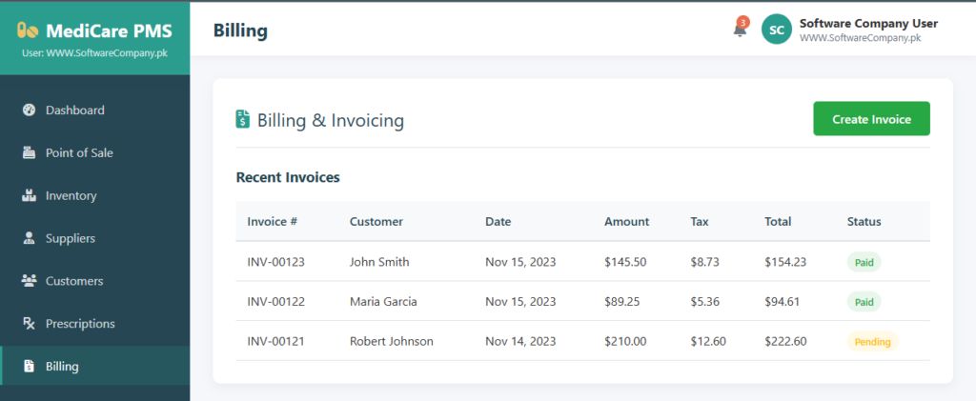The image size is (976, 401).
Task: Select invoice number INV-00123
Action: 275,262
